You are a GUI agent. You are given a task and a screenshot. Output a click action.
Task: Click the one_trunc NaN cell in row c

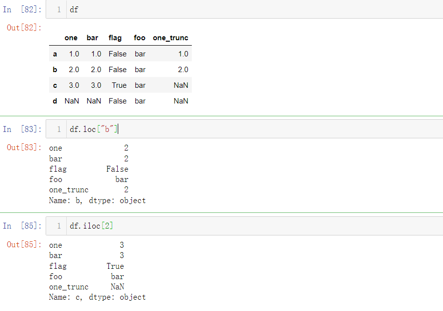point(181,85)
